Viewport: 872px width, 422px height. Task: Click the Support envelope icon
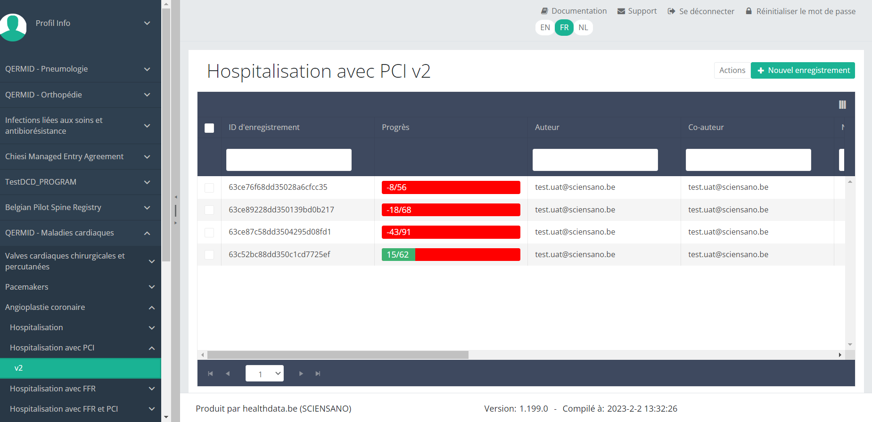pyautogui.click(x=621, y=11)
